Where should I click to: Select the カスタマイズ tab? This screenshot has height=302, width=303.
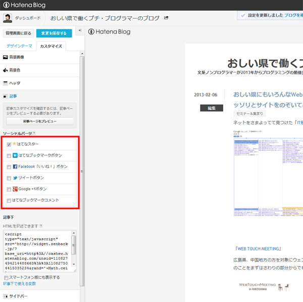[x=51, y=46]
